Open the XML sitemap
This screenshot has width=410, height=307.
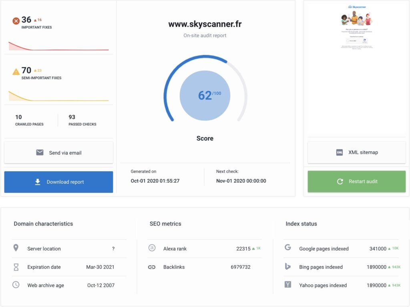tap(357, 152)
